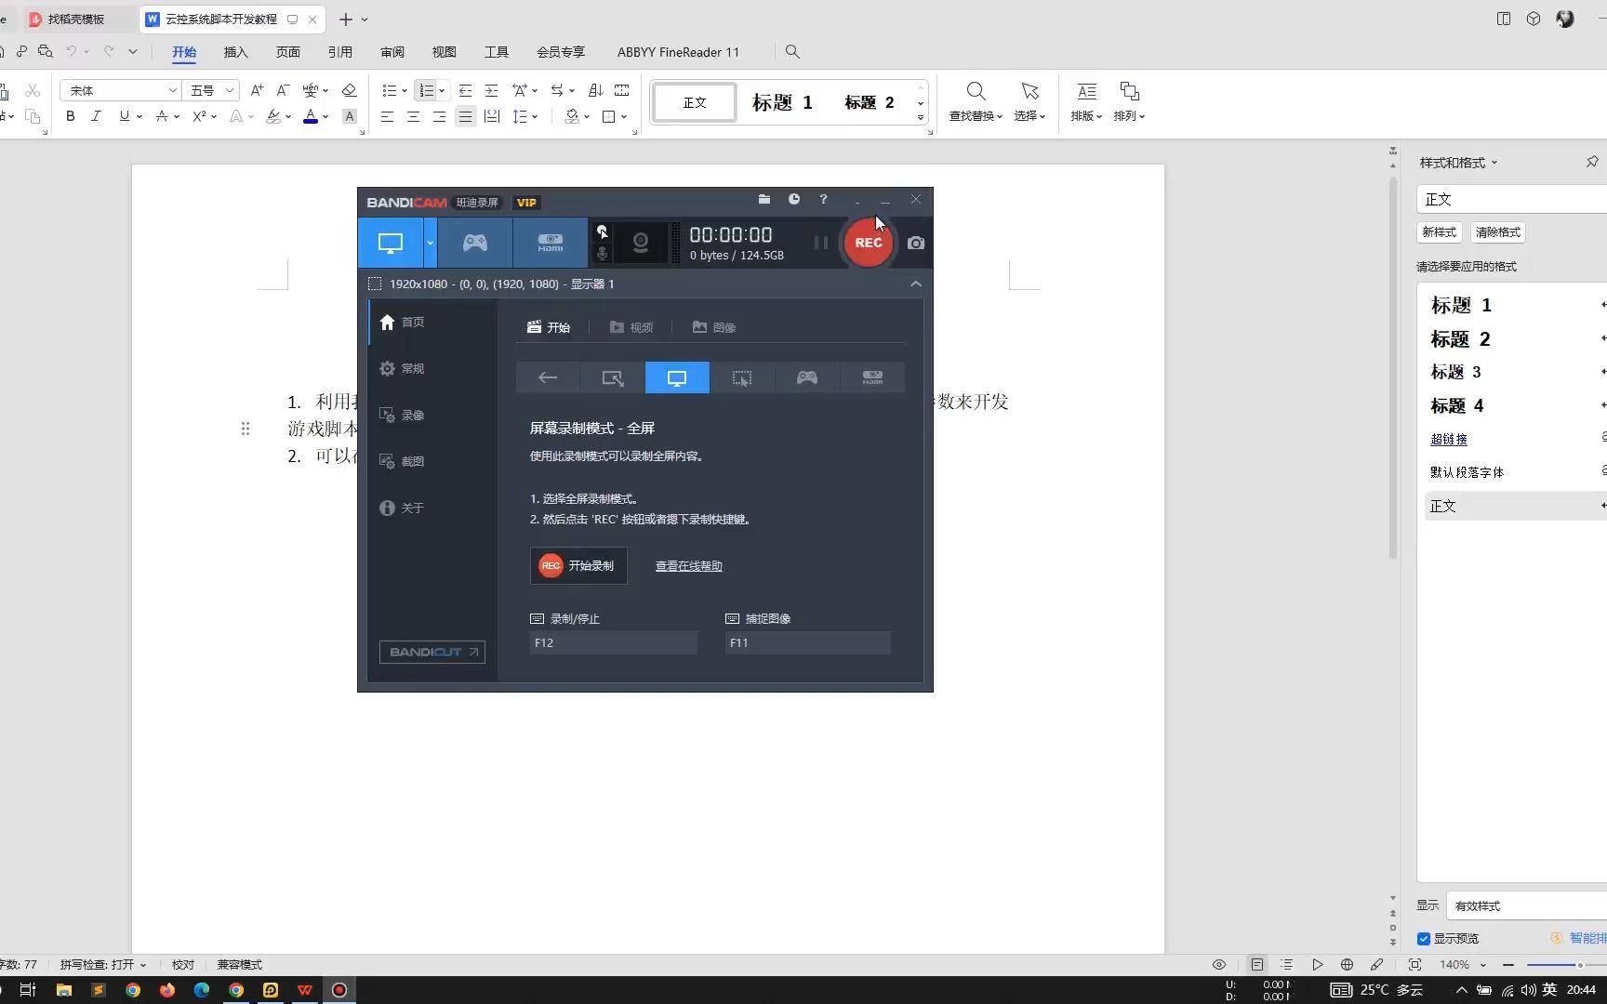Click the red REC button in Bandicam

[868, 243]
